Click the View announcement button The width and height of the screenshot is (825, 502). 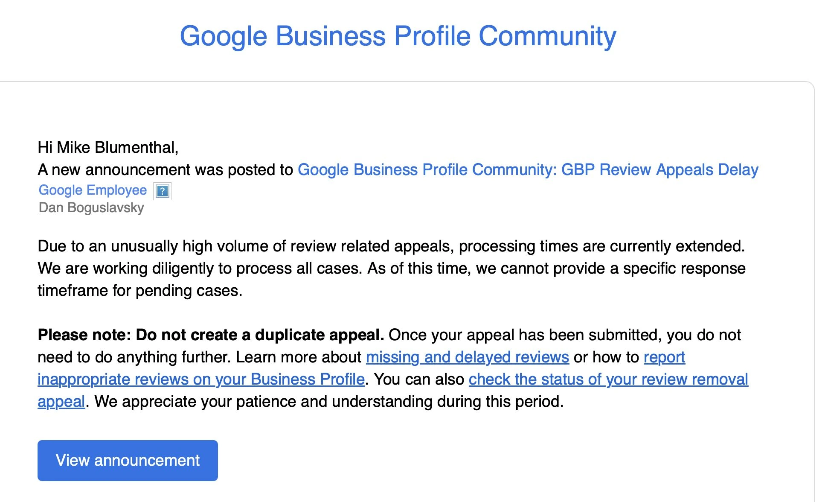click(127, 460)
